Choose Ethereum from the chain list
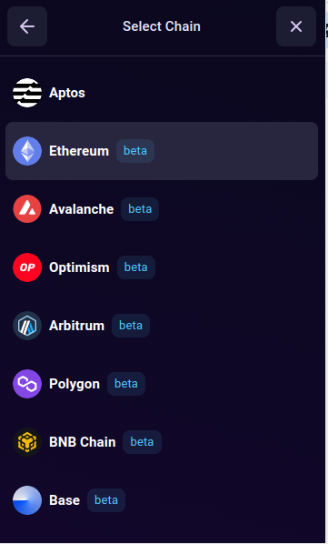 pos(162,151)
